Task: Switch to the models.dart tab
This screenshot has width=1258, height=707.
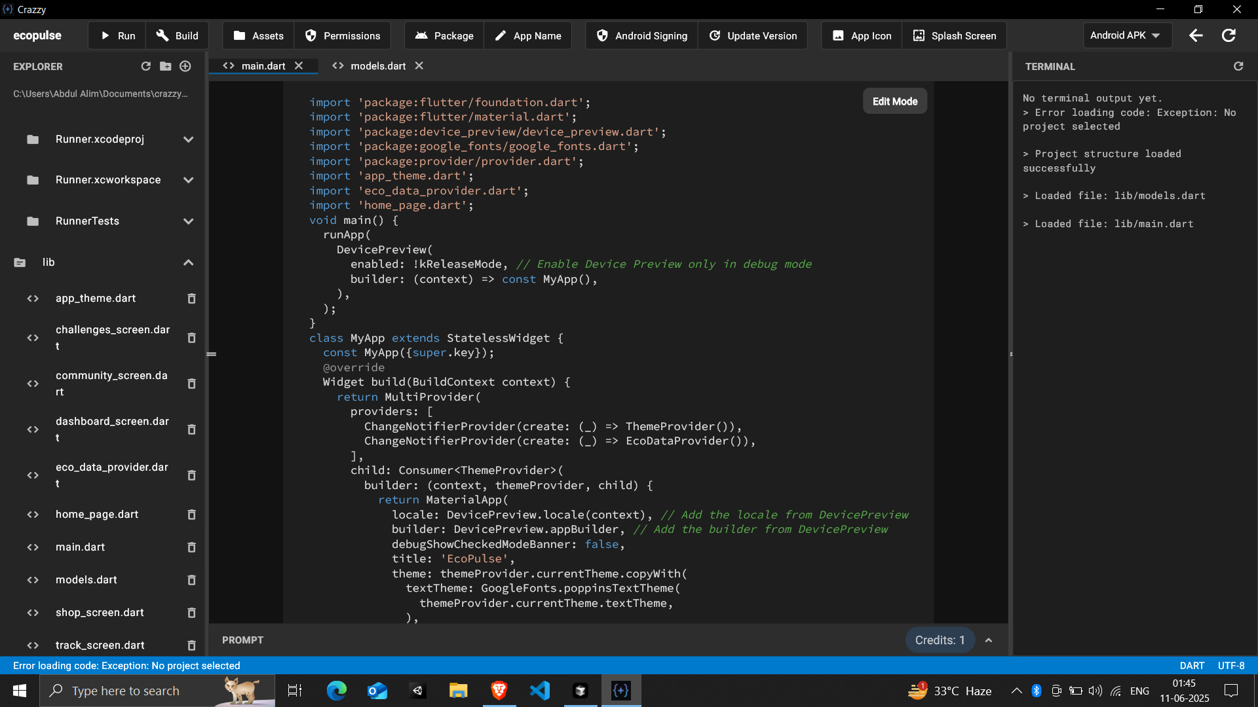Action: (377, 65)
